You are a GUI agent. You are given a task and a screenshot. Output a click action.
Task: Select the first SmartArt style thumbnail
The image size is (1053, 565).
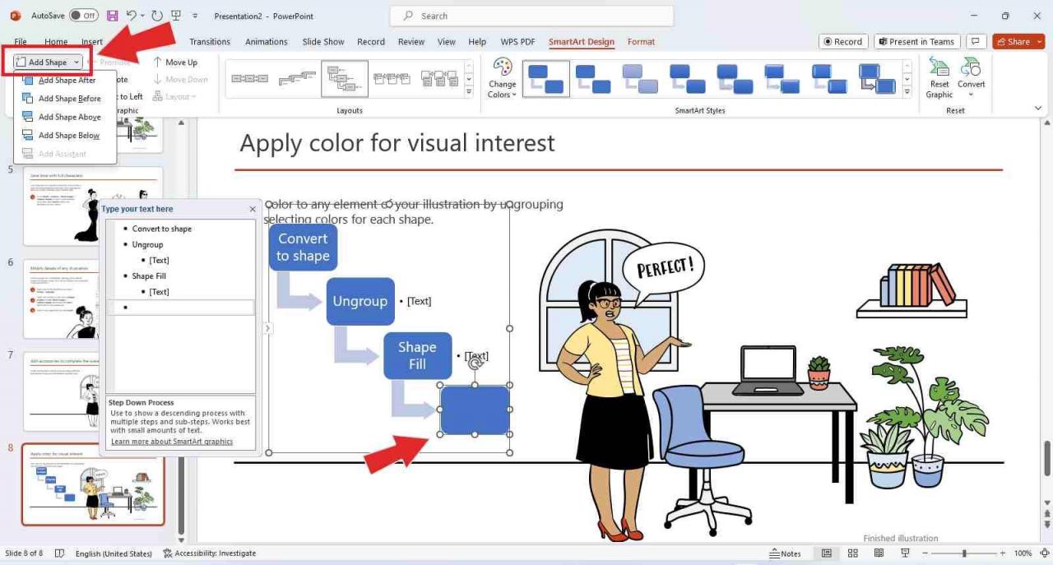pos(545,78)
